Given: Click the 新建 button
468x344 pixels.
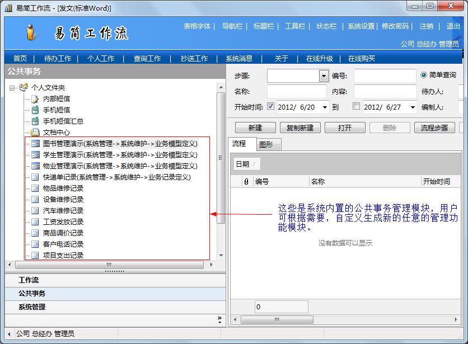Looking at the screenshot, I should click(x=255, y=128).
